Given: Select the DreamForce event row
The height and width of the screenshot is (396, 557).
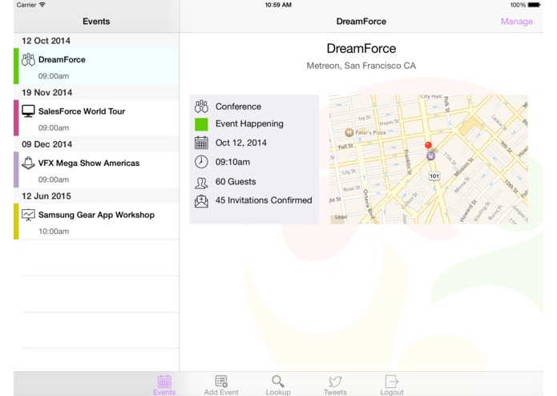Looking at the screenshot, I should (x=96, y=67).
